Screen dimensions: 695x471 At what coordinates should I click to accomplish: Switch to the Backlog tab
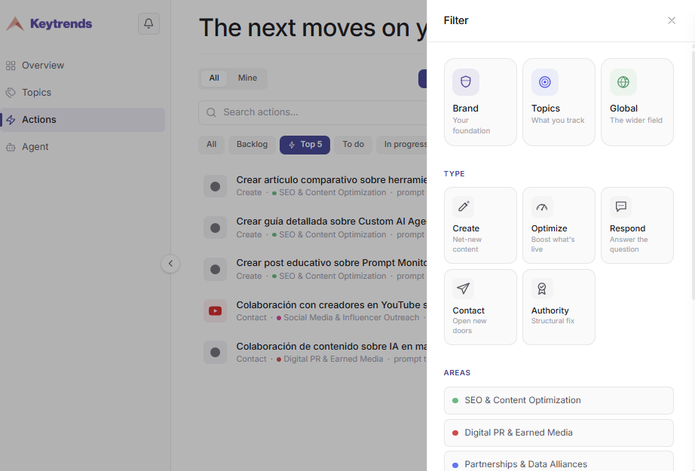point(252,145)
